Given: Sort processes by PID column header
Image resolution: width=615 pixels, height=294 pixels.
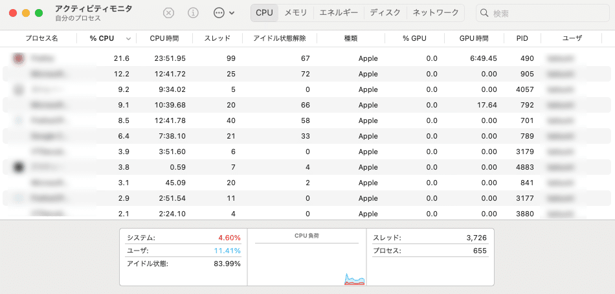Looking at the screenshot, I should click(x=522, y=39).
